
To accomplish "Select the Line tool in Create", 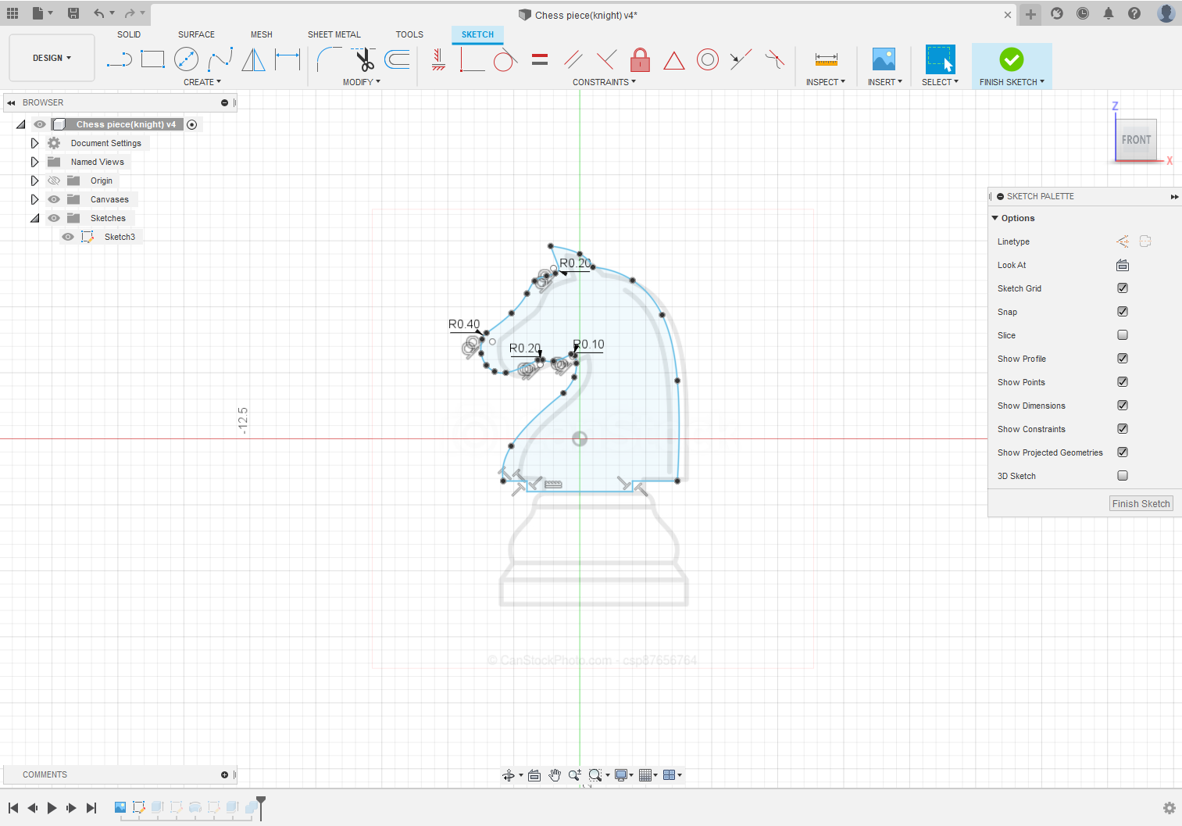I will click(119, 59).
